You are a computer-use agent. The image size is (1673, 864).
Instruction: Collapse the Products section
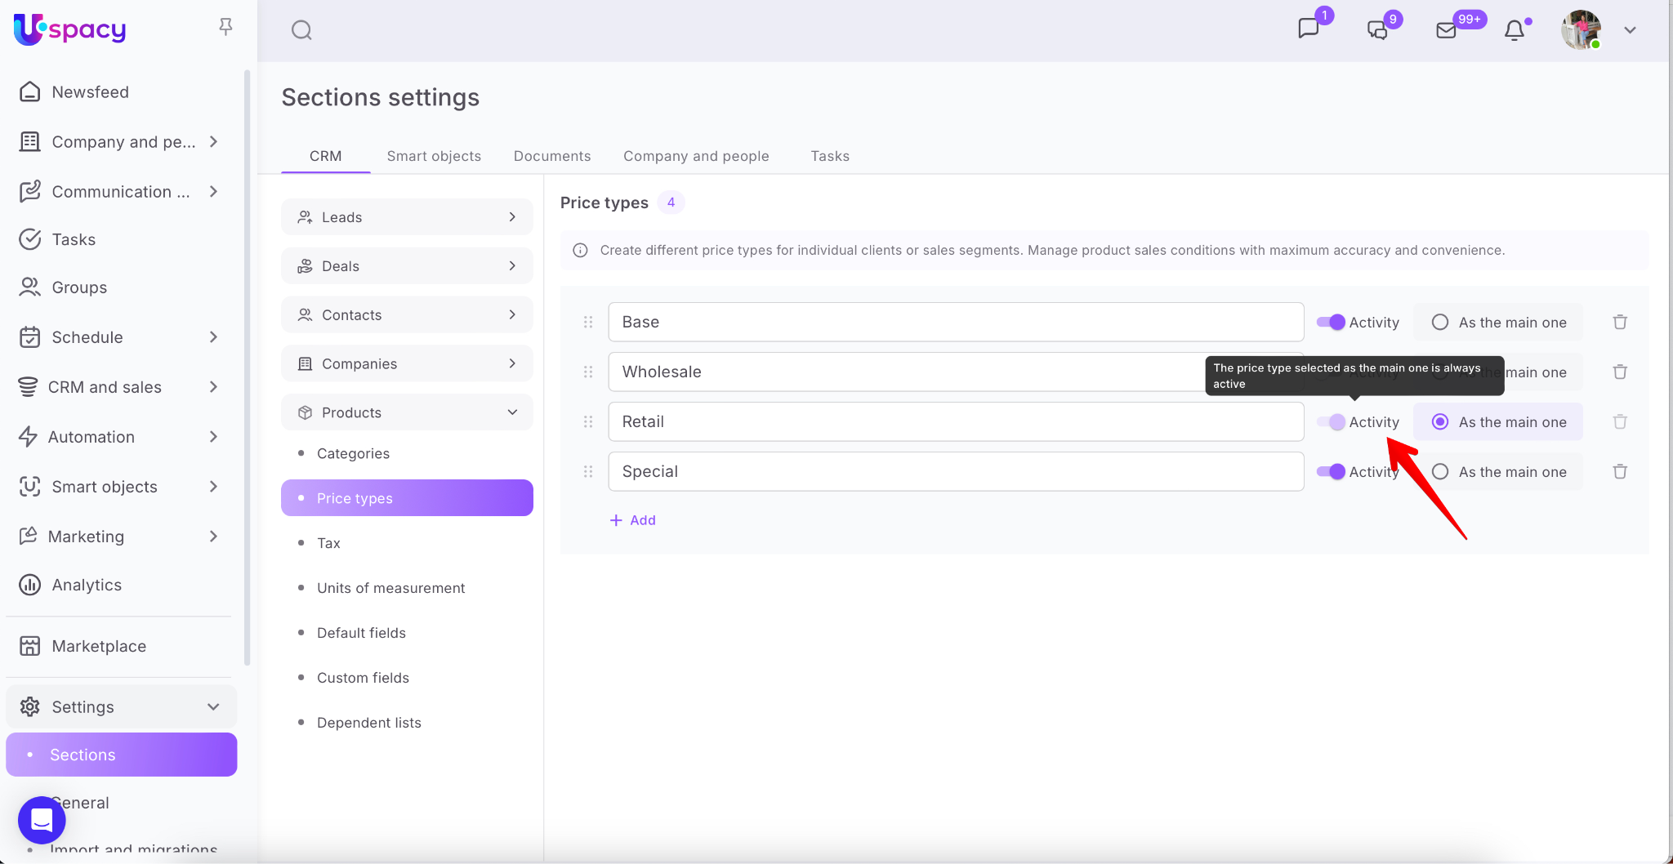tap(512, 412)
